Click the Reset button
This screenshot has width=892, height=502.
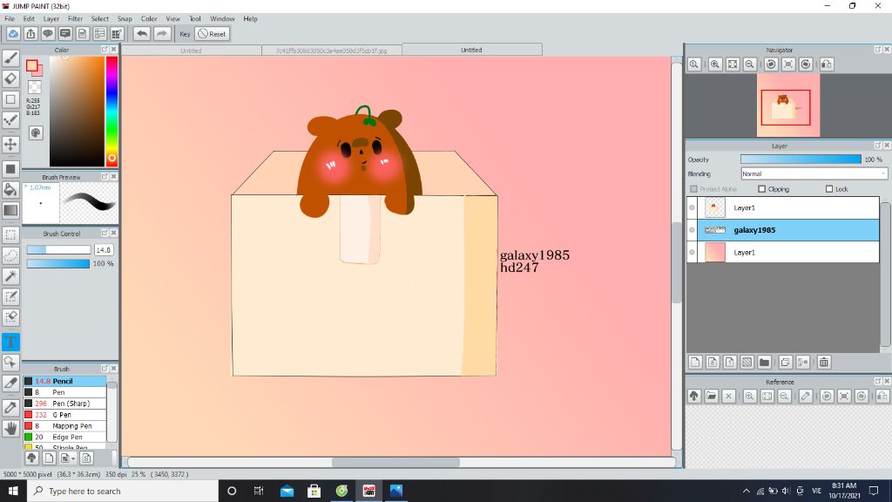(213, 34)
